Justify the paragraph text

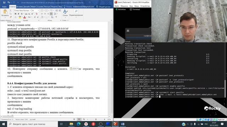pos(51,14)
